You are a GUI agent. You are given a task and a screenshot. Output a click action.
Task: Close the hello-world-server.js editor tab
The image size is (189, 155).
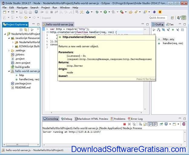72,25
